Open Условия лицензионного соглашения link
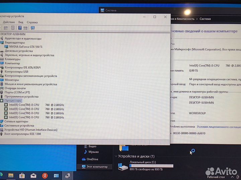Viewport: 241px width, 180px height. click(219, 127)
